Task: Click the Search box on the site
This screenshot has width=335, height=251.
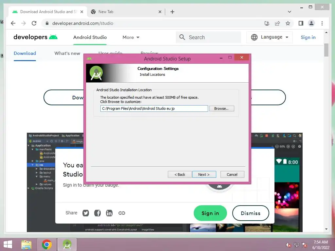Action: coord(208,37)
